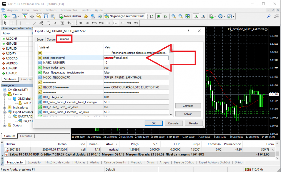Open the Exibir menu
The height and width of the screenshot is (172, 281).
click(x=26, y=10)
